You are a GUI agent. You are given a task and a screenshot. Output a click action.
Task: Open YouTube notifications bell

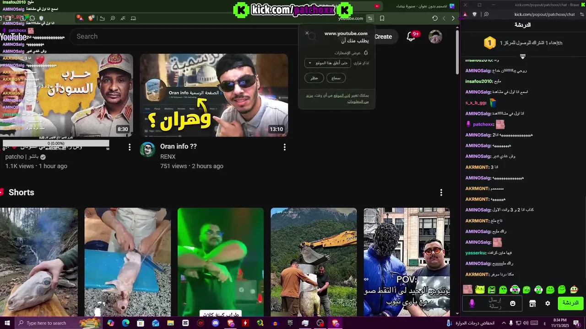point(411,37)
